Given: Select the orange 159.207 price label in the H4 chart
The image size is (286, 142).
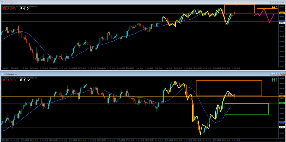Looking at the screenshot, I should click(282, 13).
